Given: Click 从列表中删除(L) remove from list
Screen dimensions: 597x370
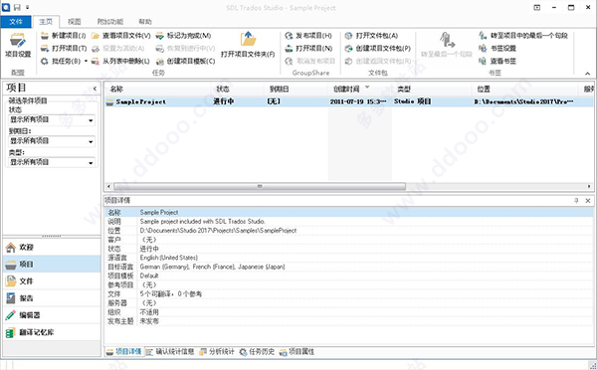Looking at the screenshot, I should 120,61.
